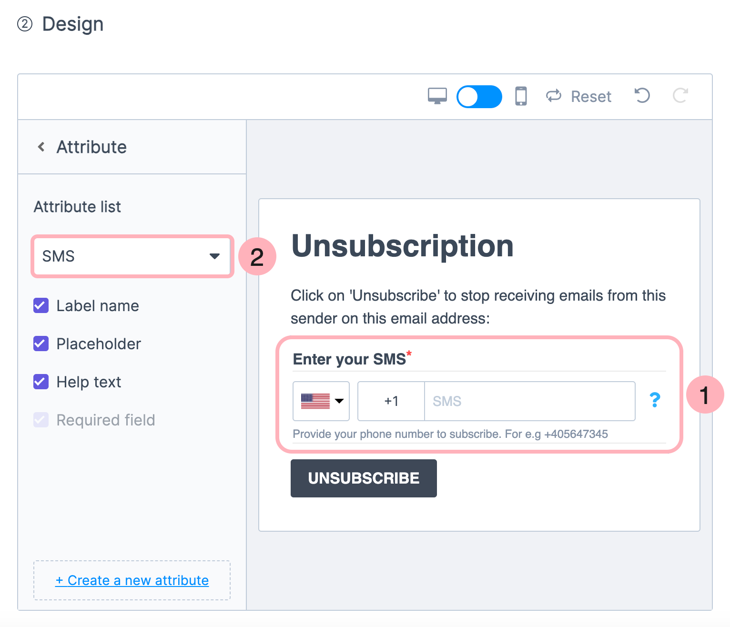Click the Create a new attribute link
The width and height of the screenshot is (730, 627).
tap(132, 580)
